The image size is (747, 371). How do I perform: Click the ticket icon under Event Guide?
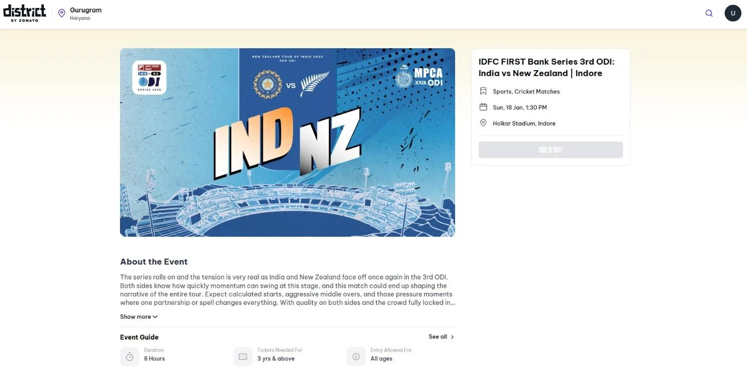(x=242, y=356)
